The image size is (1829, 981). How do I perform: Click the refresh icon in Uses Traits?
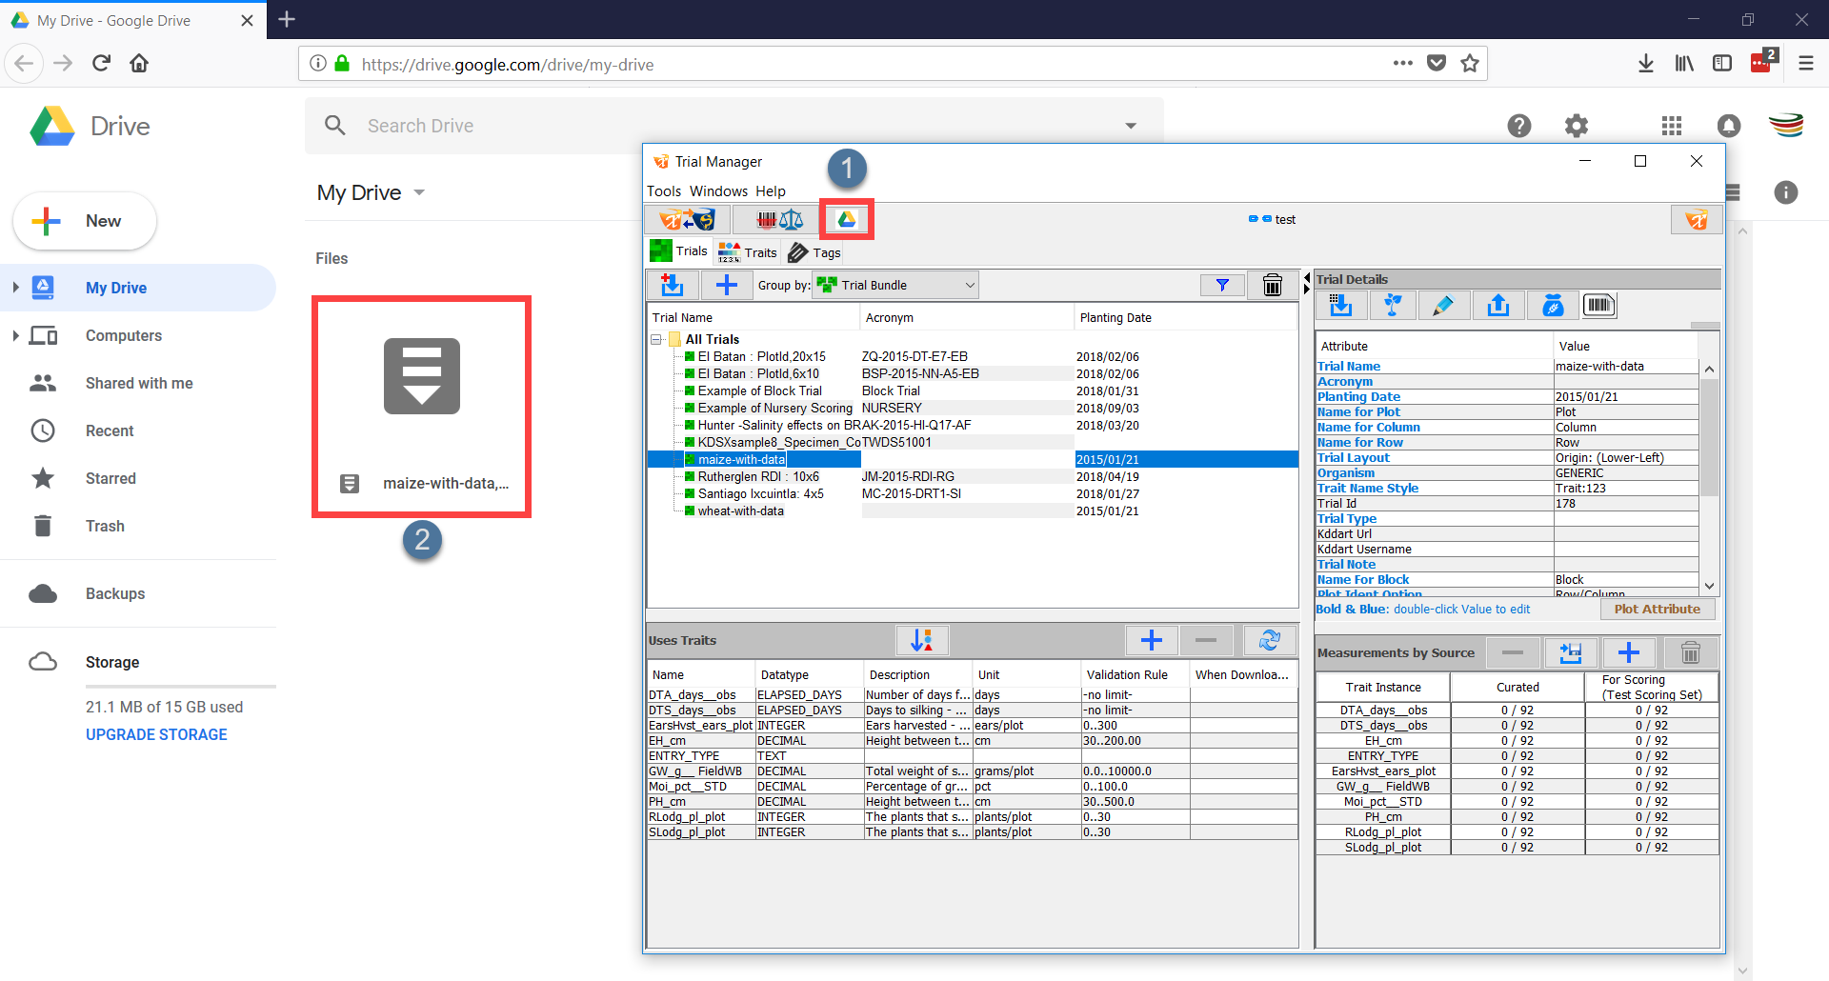(1269, 641)
